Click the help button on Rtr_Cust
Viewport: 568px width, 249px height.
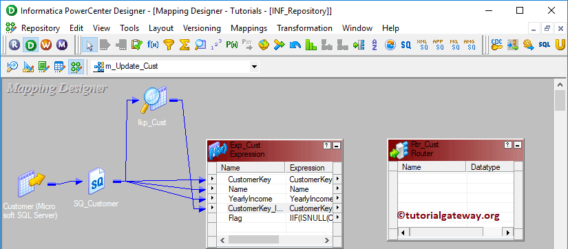click(x=508, y=144)
